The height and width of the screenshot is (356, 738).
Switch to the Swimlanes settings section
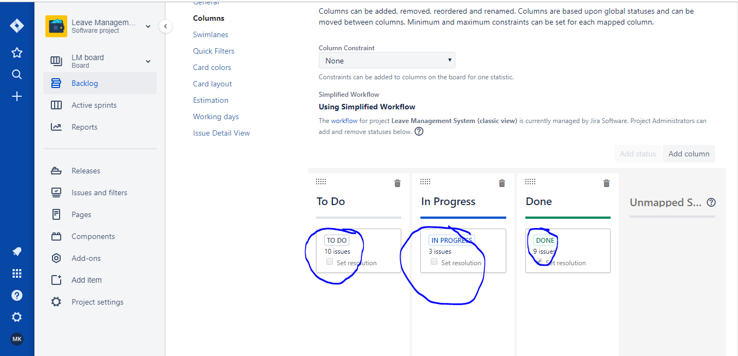210,34
